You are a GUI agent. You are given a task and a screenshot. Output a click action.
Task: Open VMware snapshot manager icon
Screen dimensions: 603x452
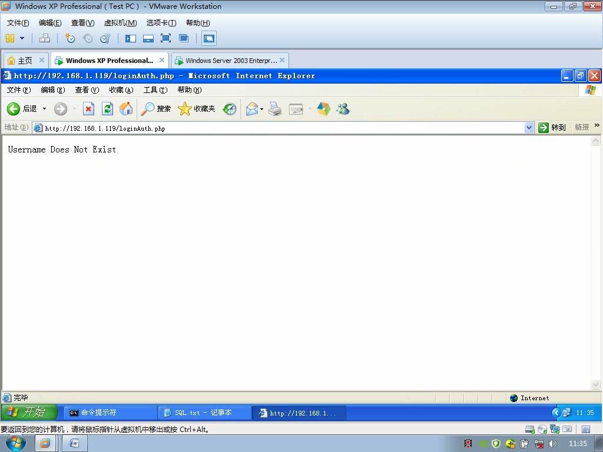(x=105, y=38)
